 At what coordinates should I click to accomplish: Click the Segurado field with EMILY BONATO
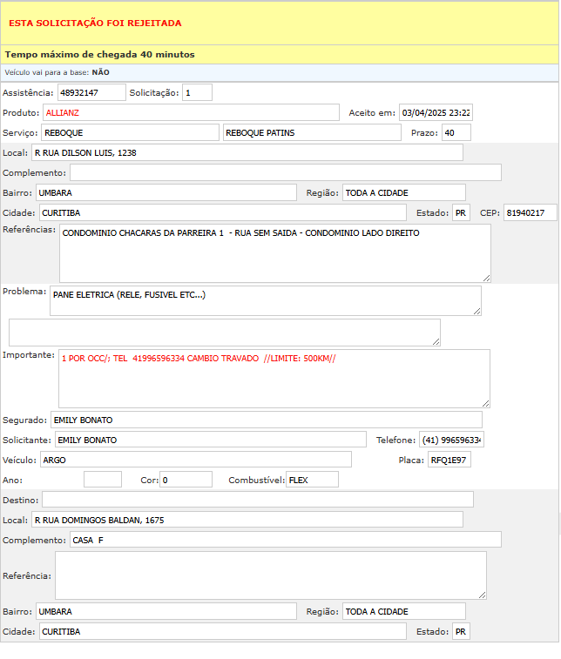[x=266, y=420]
